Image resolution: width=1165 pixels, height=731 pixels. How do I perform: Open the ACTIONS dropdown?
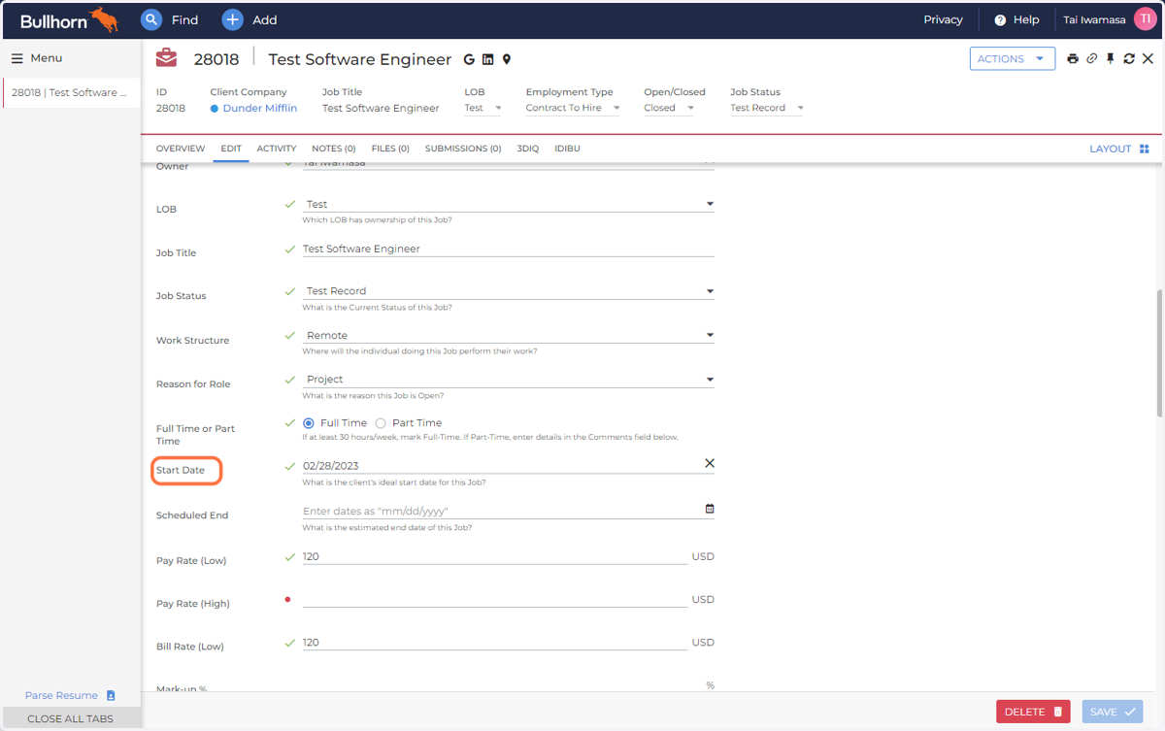point(1013,58)
